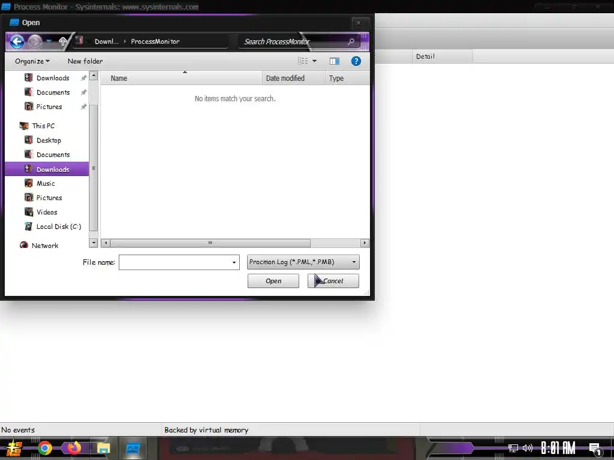
Task: Launch Google Chrome from taskbar
Action: [x=45, y=448]
